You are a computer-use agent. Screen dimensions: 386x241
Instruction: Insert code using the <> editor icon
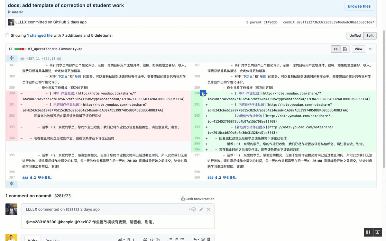click(152, 239)
